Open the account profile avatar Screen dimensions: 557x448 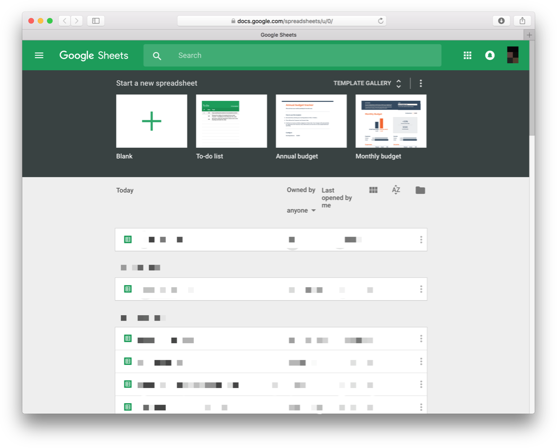click(513, 55)
